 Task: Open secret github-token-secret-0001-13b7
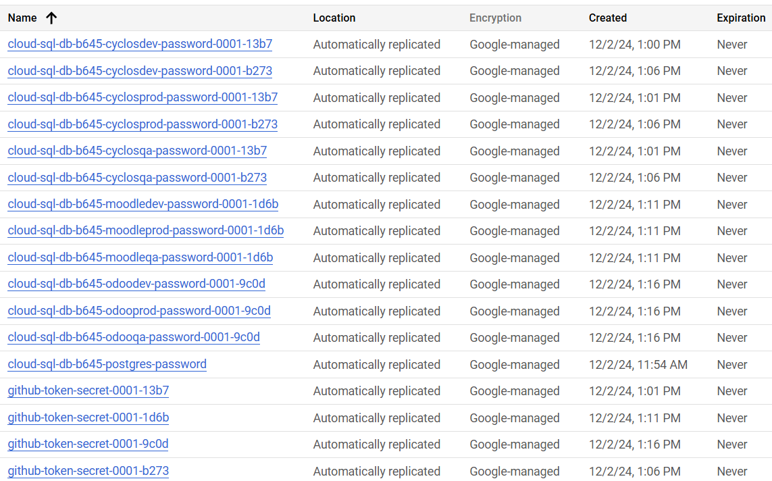point(88,391)
